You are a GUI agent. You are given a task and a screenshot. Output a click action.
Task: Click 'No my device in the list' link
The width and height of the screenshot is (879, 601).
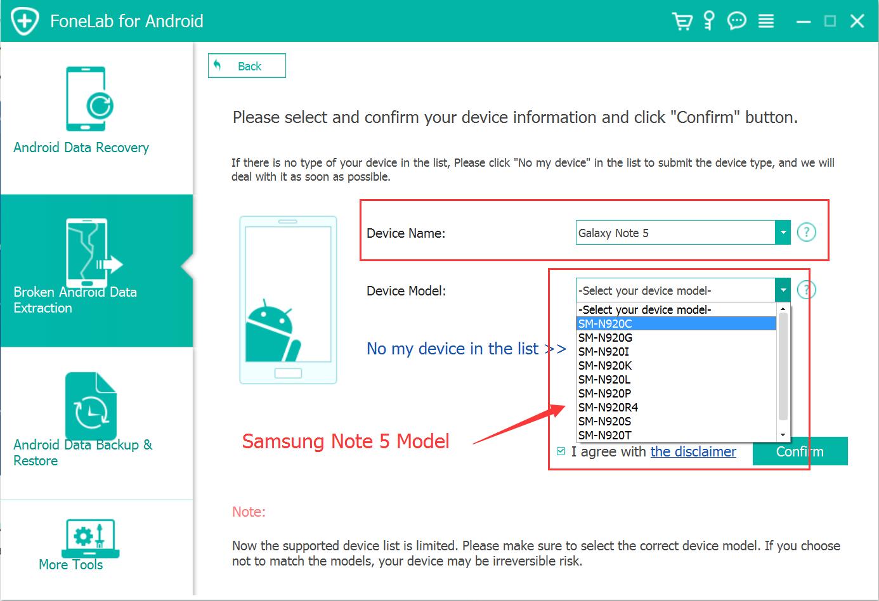coord(466,349)
